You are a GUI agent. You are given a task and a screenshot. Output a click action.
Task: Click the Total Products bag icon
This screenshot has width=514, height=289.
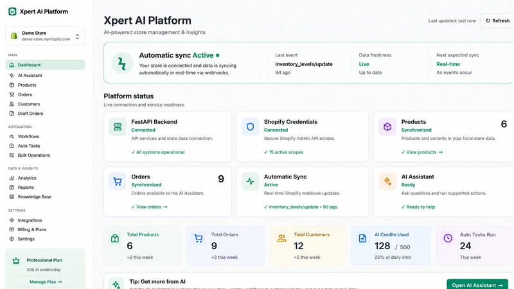click(x=115, y=238)
